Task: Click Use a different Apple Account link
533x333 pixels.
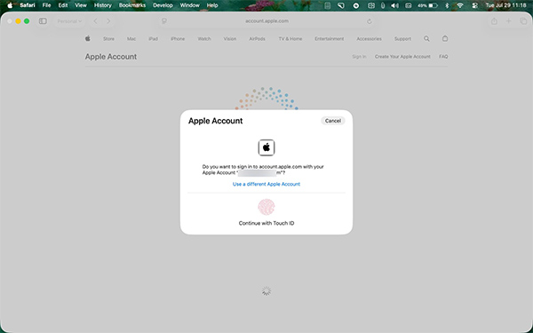Action: [x=266, y=184]
